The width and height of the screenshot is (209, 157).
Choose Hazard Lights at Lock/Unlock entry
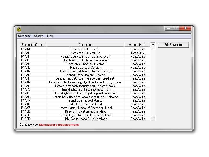click(x=85, y=100)
